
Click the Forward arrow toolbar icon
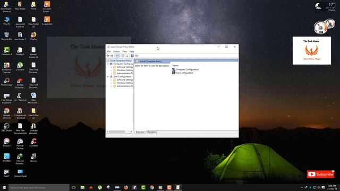pyautogui.click(x=112, y=56)
